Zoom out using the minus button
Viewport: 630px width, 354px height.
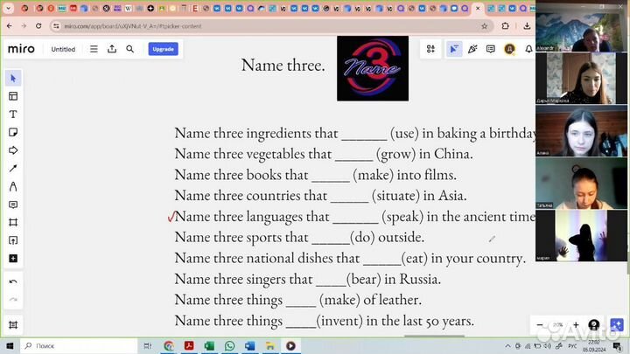[x=540, y=324]
